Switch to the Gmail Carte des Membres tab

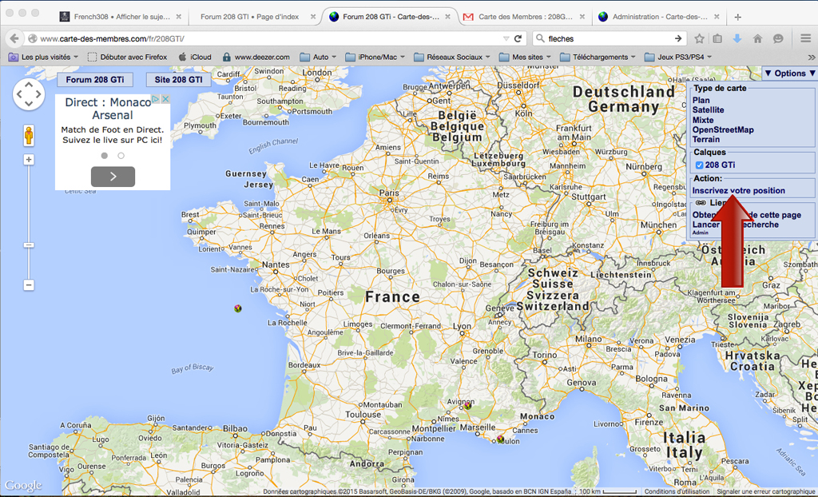(525, 17)
